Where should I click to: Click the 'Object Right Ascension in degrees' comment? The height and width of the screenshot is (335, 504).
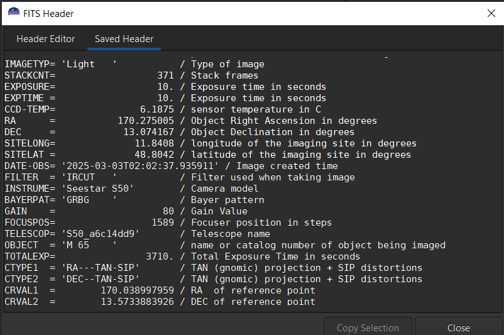click(284, 121)
